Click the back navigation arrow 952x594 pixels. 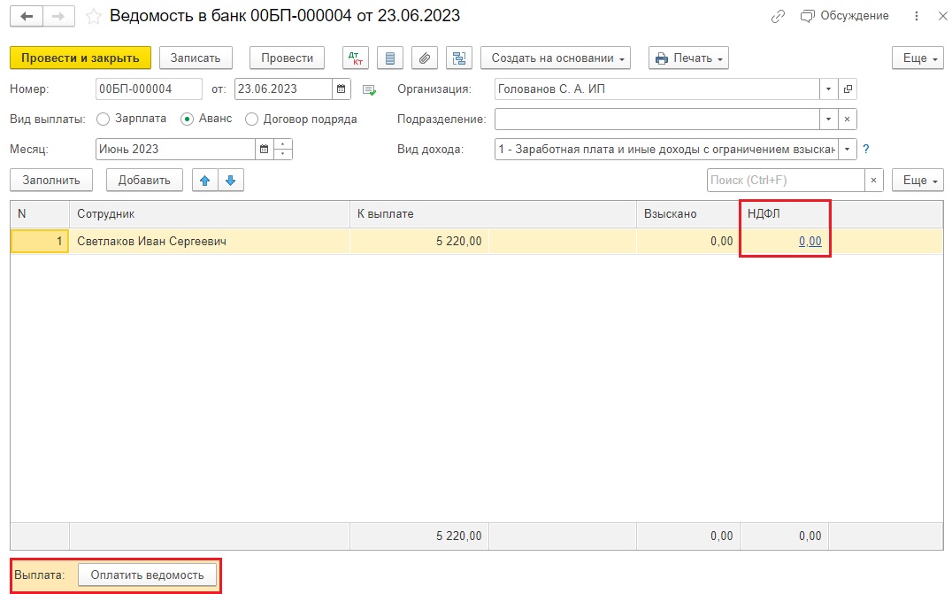pos(27,17)
